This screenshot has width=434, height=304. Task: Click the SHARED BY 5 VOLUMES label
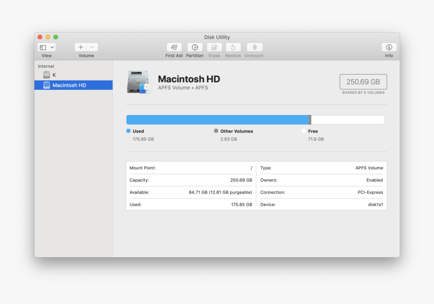point(363,92)
